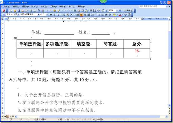This screenshot has width=173, height=123.
Task: Open underline style dropdown arrow
Action: click(61, 15)
